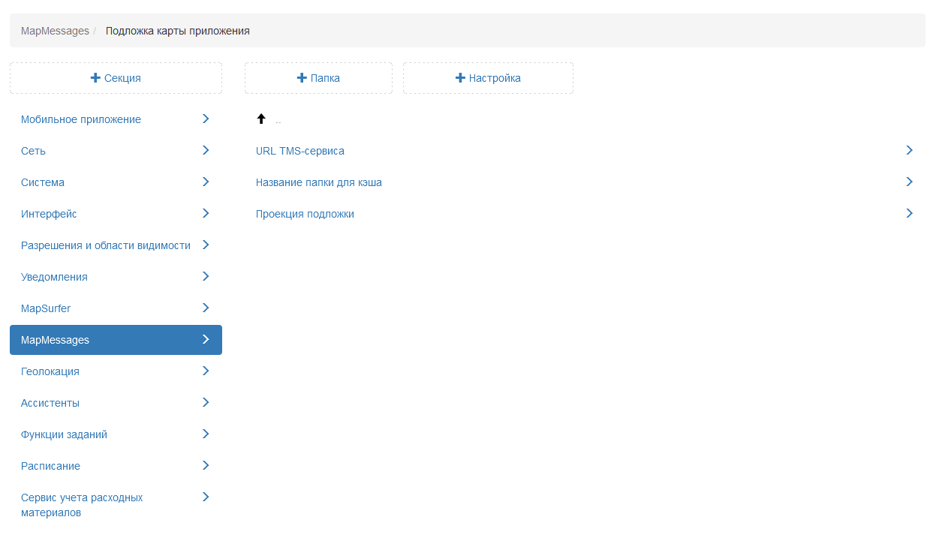Select the Ассистенты section

click(116, 403)
